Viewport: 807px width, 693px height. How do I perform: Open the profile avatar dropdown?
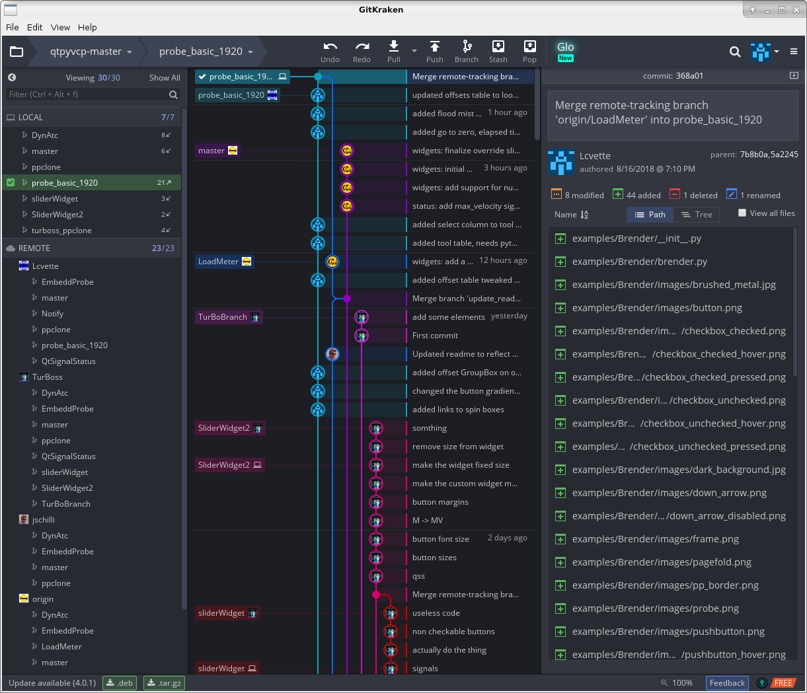pyautogui.click(x=765, y=52)
